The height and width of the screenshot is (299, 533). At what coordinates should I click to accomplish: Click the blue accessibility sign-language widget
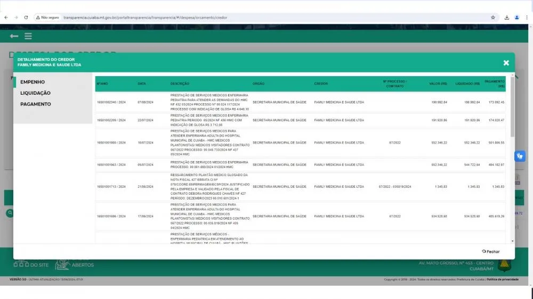point(520,156)
